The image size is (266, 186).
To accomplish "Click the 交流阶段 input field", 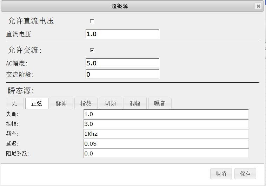I will point(122,74).
